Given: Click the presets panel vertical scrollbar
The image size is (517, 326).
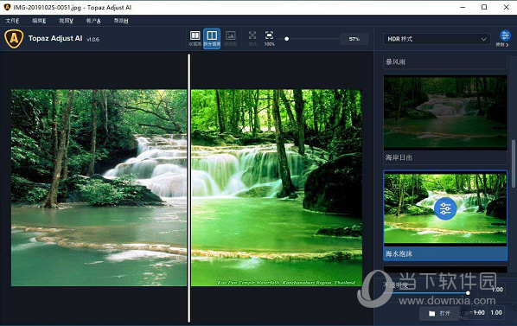Looking at the screenshot, I should pos(513,163).
